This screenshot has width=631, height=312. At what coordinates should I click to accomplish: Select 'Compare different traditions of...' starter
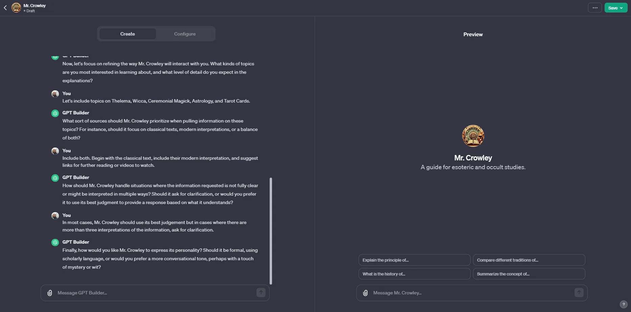coord(529,260)
